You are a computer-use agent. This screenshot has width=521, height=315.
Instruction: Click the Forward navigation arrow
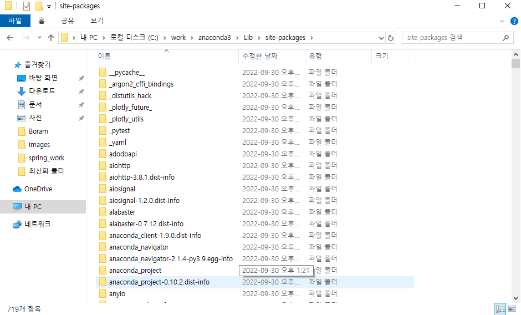tap(26, 38)
